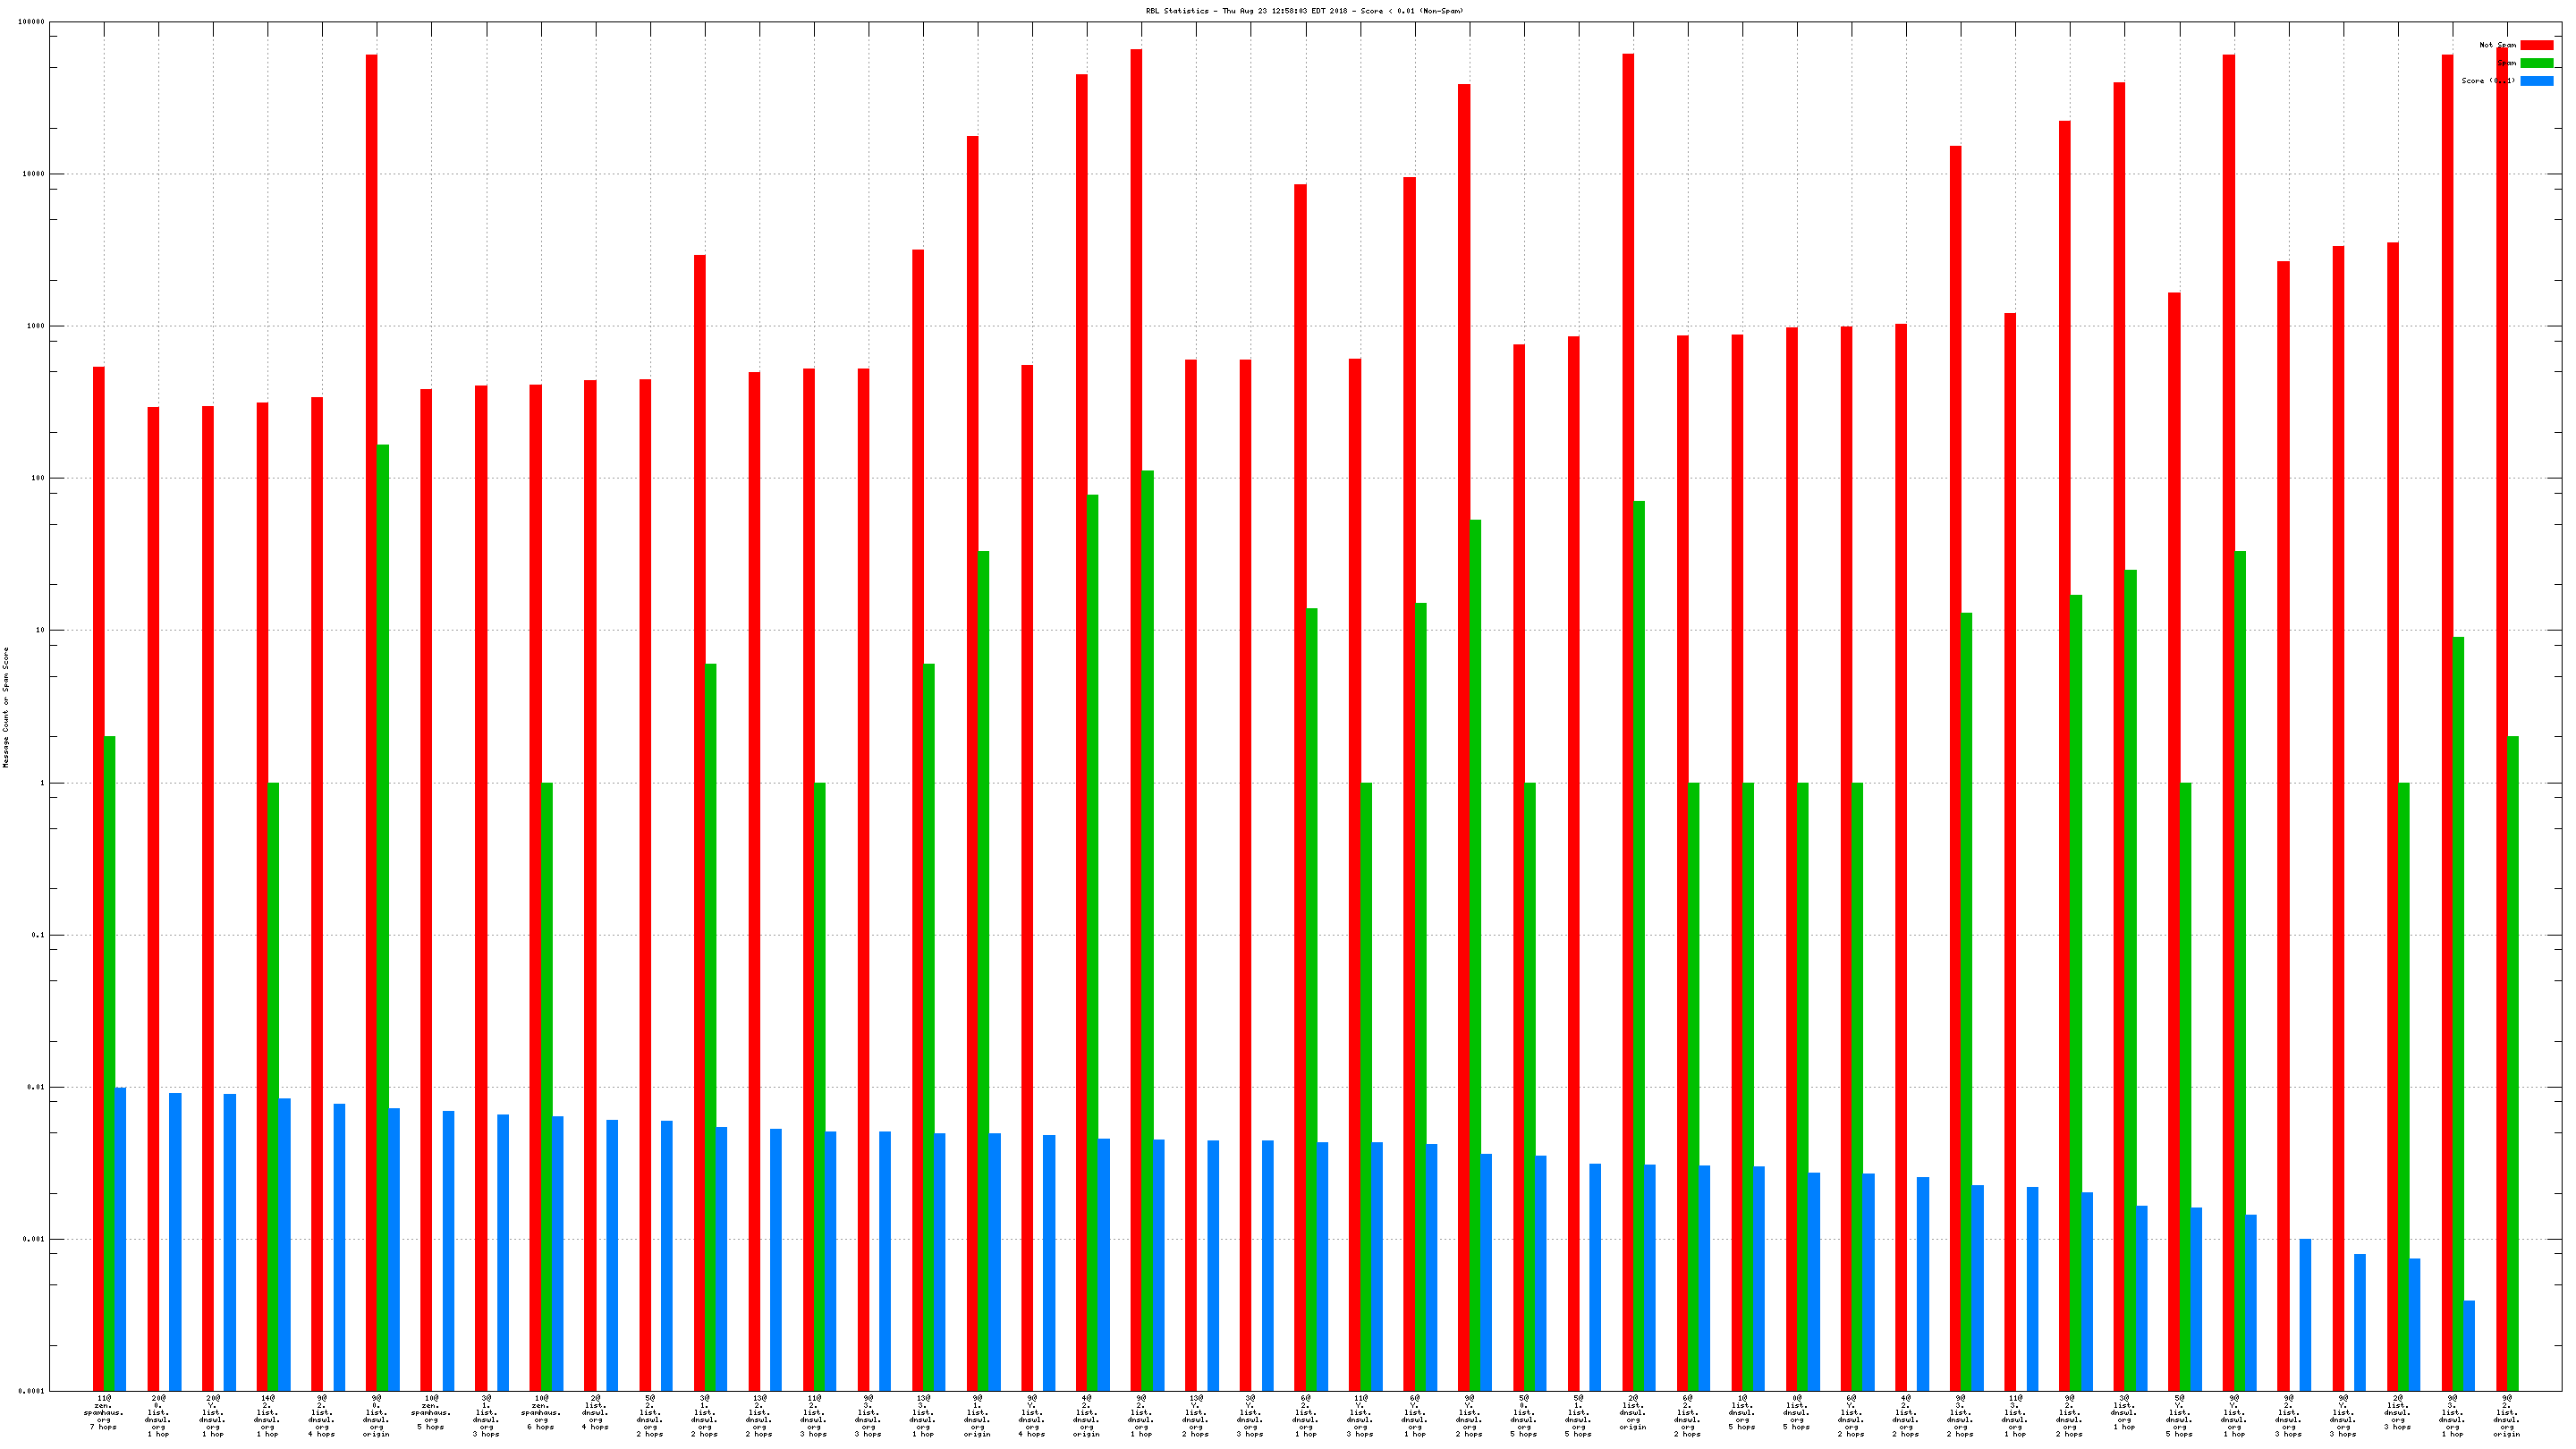Click the zen.spamhaus.org 6 hops axis label
The height and width of the screenshot is (1449, 2576).
click(541, 1412)
